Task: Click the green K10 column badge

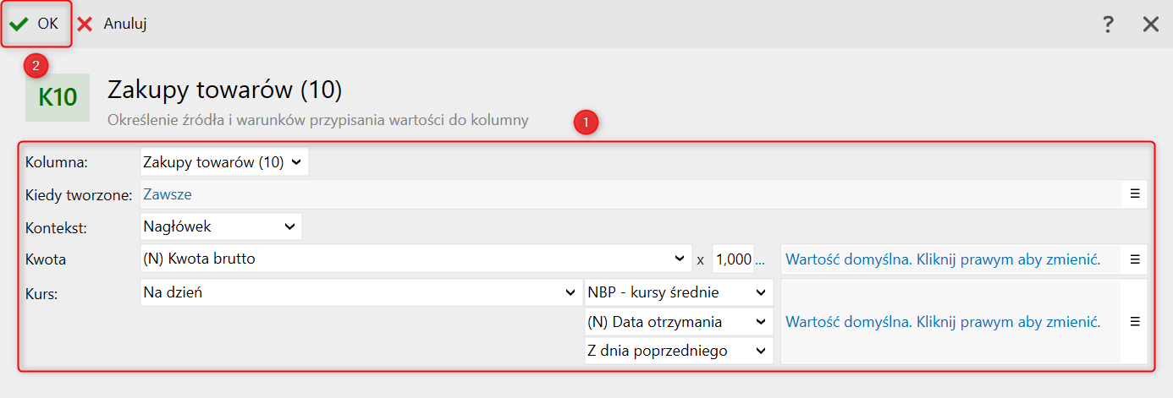Action: coord(58,98)
